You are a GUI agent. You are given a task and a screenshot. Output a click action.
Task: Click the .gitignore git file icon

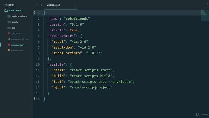[9, 33]
